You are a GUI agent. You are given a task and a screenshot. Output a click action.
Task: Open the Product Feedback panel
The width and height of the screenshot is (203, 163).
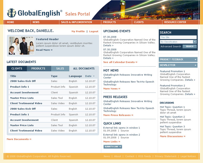pos(178,60)
